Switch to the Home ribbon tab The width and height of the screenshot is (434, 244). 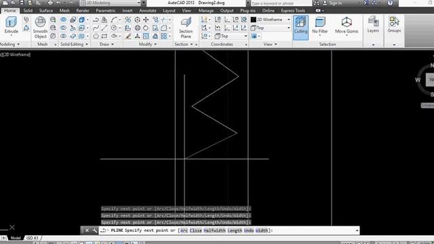10,11
